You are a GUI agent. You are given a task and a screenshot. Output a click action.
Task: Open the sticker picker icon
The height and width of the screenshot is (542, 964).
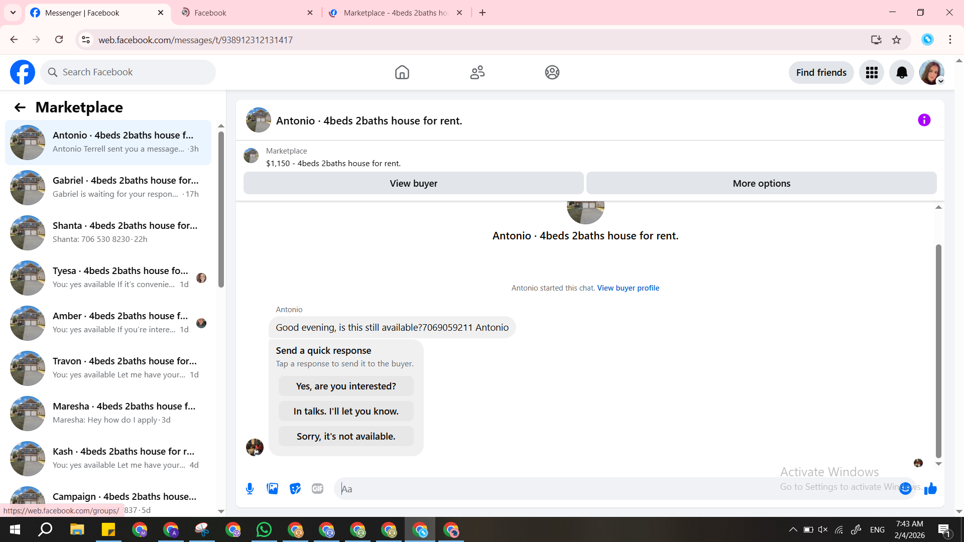(x=295, y=488)
